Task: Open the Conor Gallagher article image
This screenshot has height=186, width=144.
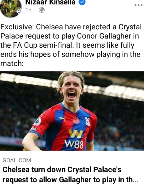Action: click(x=72, y=111)
